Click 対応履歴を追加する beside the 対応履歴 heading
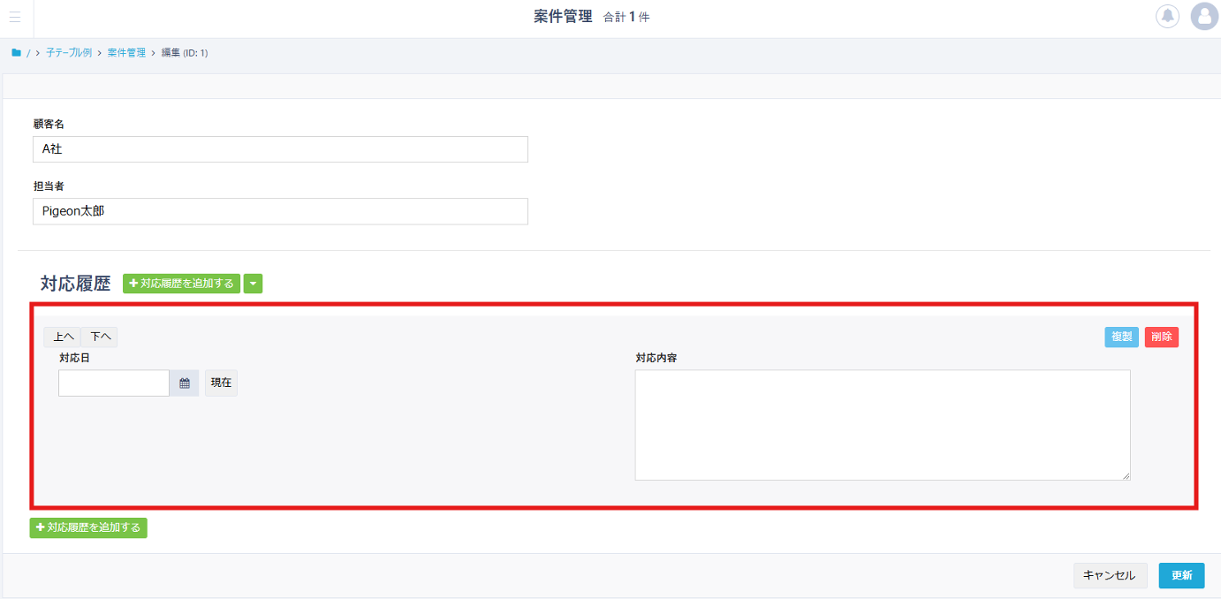Image resolution: width=1221 pixels, height=599 pixels. tap(181, 284)
